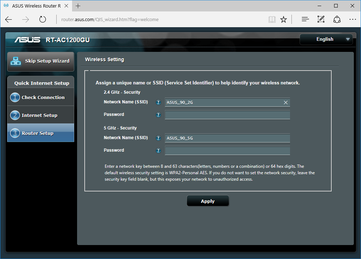This screenshot has width=361, height=259.
Task: Open the Hub lines icon
Action: tap(305, 20)
